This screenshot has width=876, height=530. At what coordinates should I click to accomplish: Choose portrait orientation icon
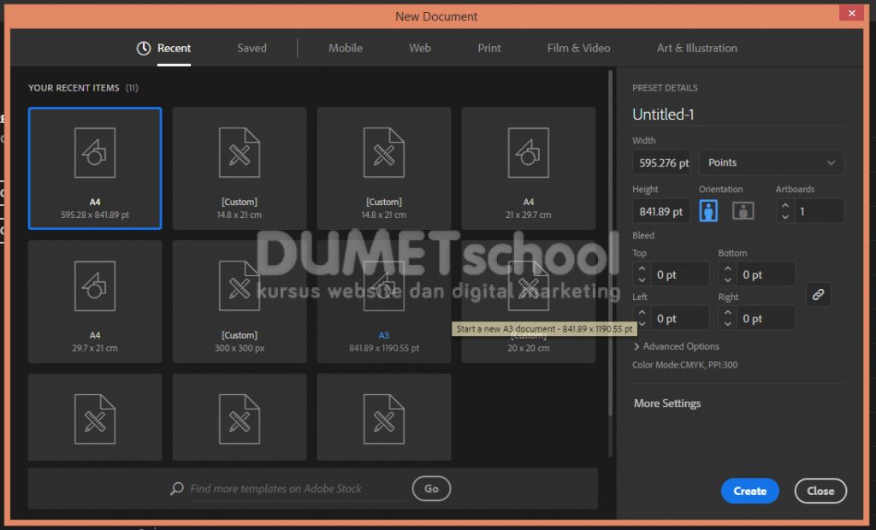[708, 211]
